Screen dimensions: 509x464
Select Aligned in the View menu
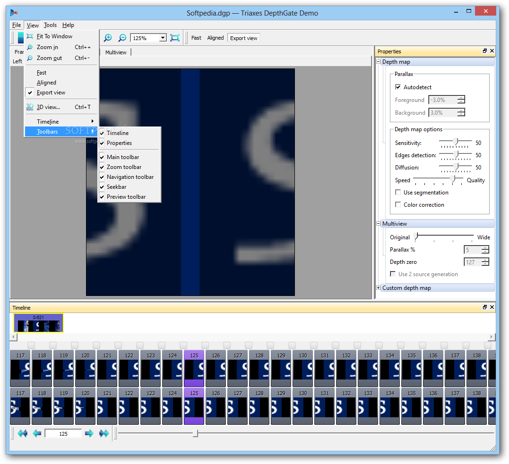60,83
